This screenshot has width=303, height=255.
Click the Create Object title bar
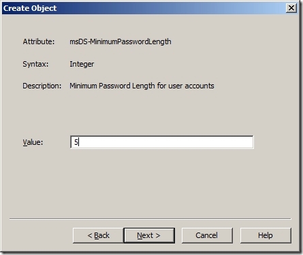click(150, 8)
